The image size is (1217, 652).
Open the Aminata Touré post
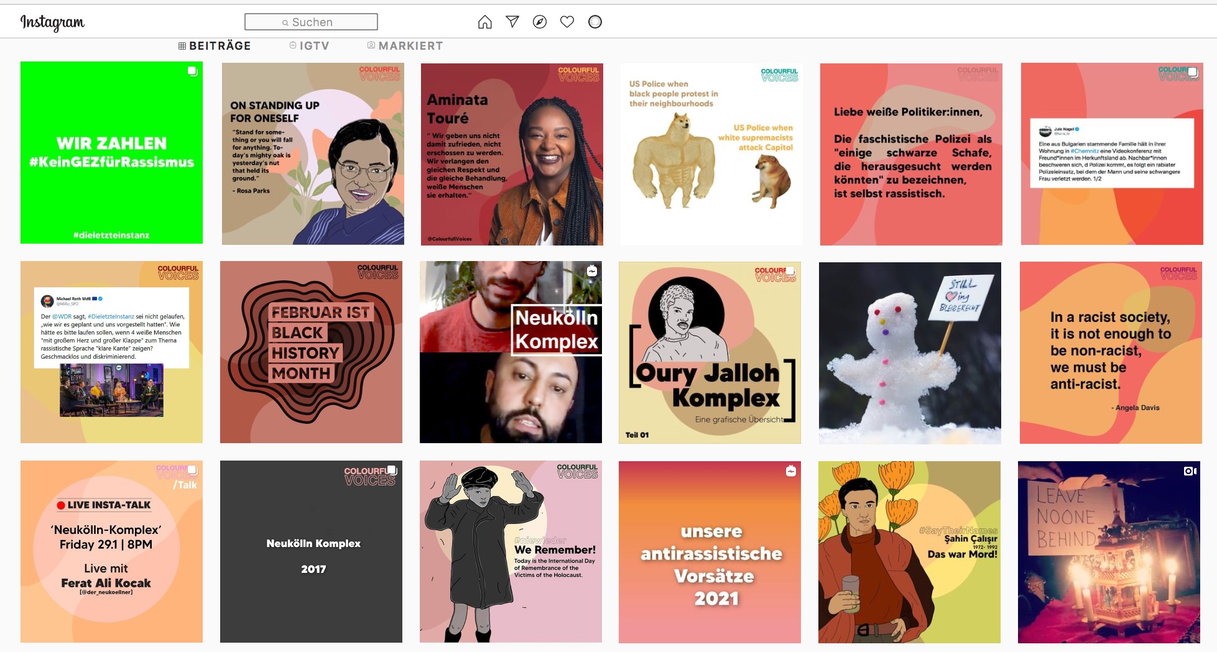tap(512, 154)
